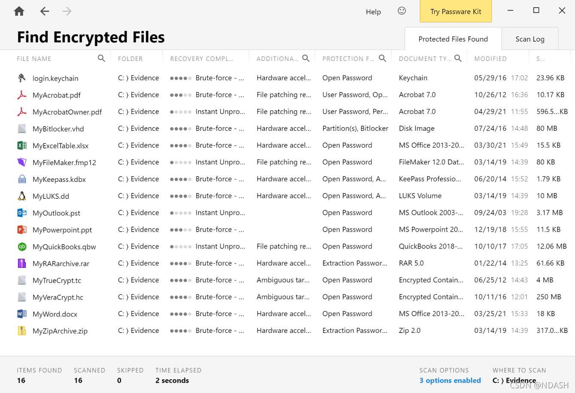Click the MyOutlook.pst file name
Screen dimensions: 575x393
tap(56, 213)
